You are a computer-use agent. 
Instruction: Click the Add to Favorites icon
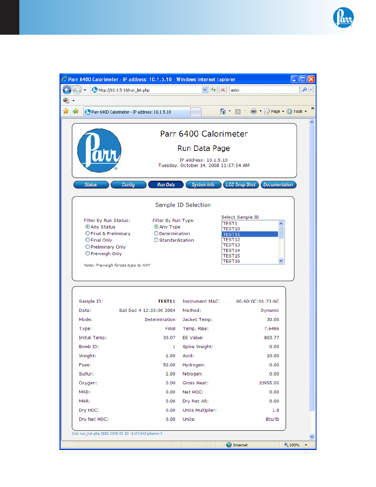pos(76,111)
